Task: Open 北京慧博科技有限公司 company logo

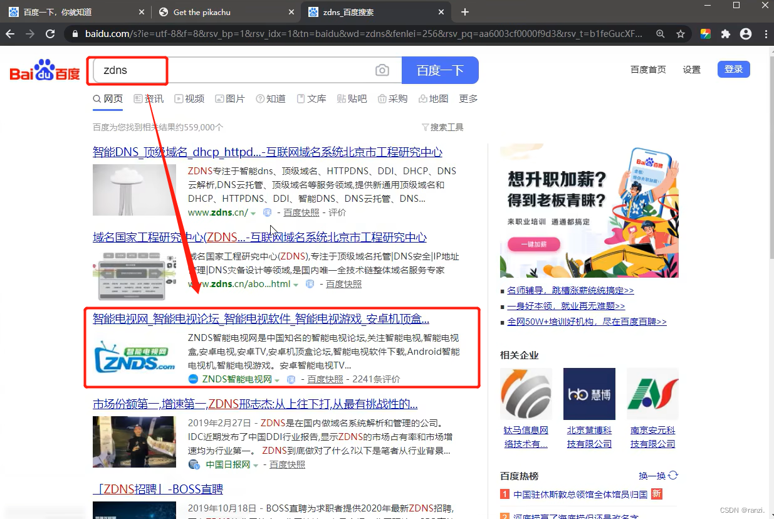Action: click(589, 394)
